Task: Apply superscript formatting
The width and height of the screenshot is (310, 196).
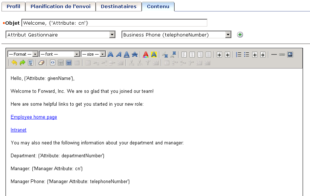Action: 173,55
